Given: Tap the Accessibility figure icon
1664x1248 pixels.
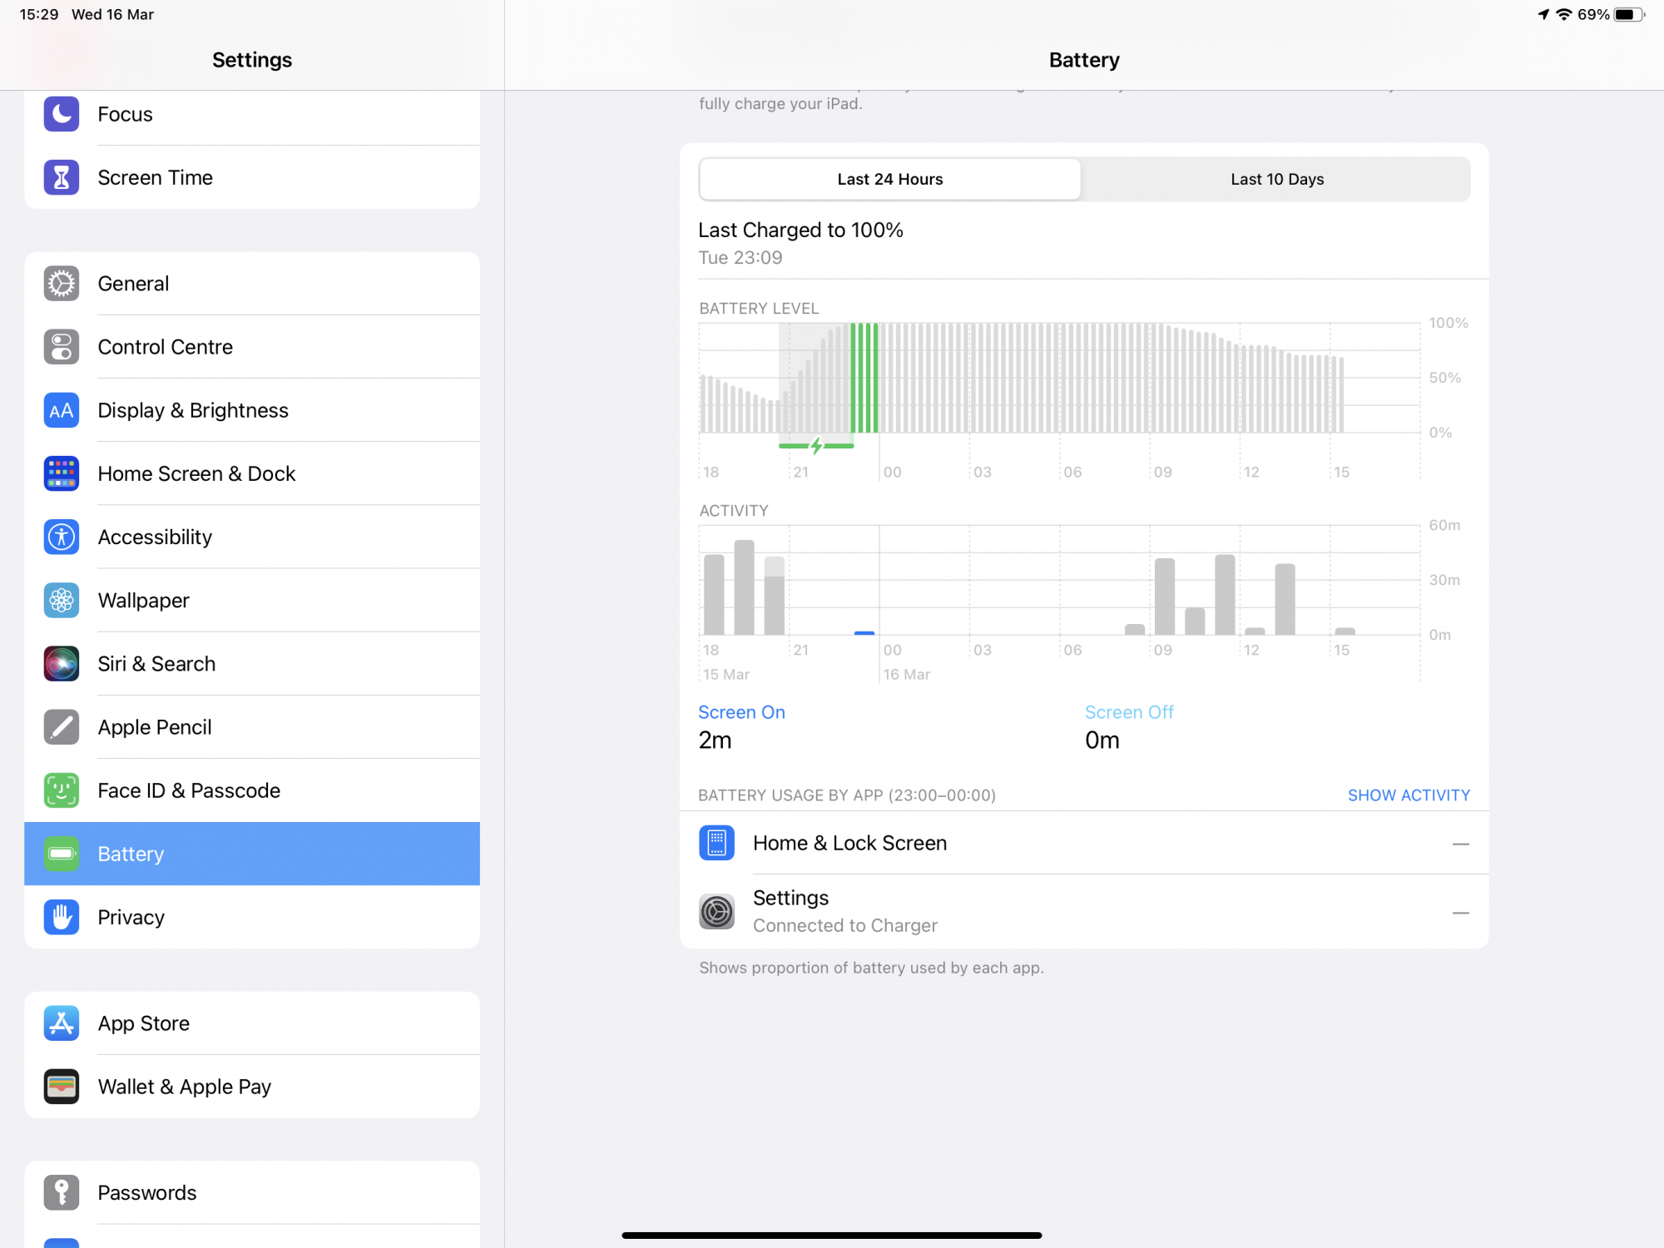Looking at the screenshot, I should pyautogui.click(x=61, y=537).
